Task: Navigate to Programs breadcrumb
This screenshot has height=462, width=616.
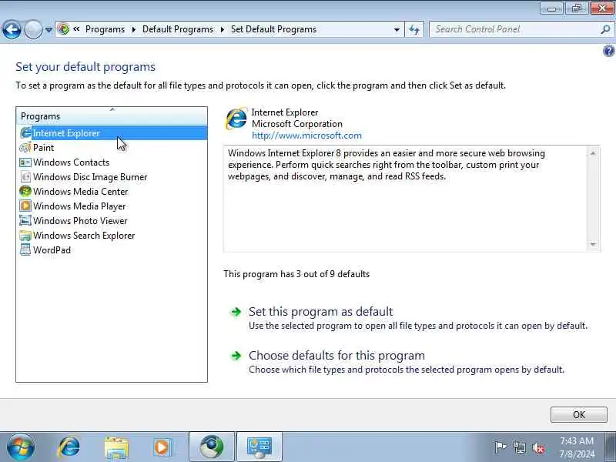Action: click(105, 29)
